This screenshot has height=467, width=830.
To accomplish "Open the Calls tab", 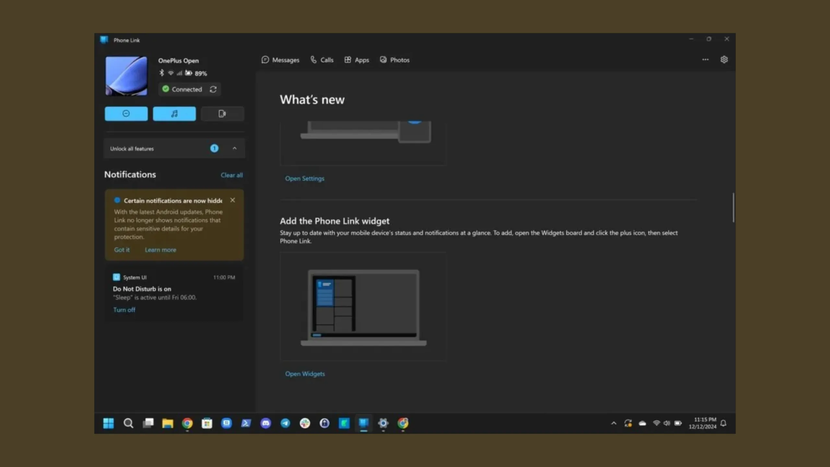I will tap(322, 60).
